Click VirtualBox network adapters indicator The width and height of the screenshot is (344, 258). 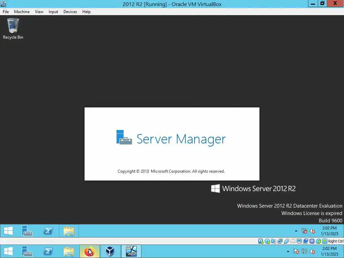coord(280,241)
